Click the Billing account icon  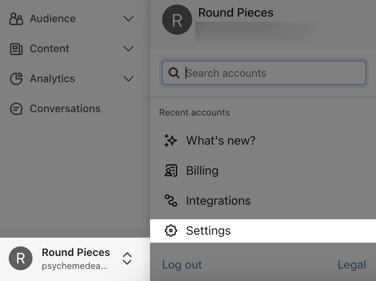pyautogui.click(x=170, y=171)
